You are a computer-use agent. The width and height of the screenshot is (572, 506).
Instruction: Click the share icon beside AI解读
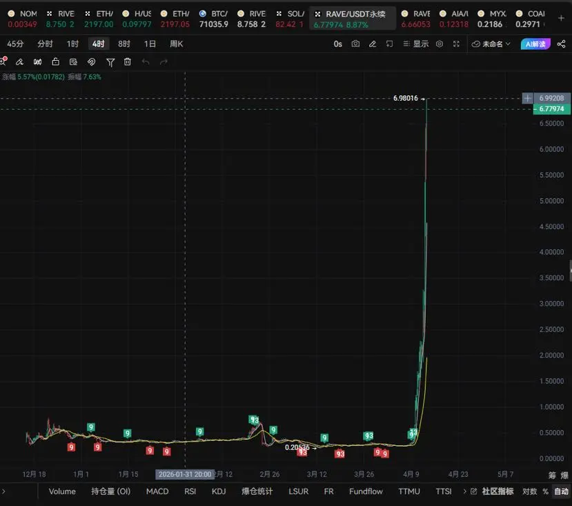[562, 44]
